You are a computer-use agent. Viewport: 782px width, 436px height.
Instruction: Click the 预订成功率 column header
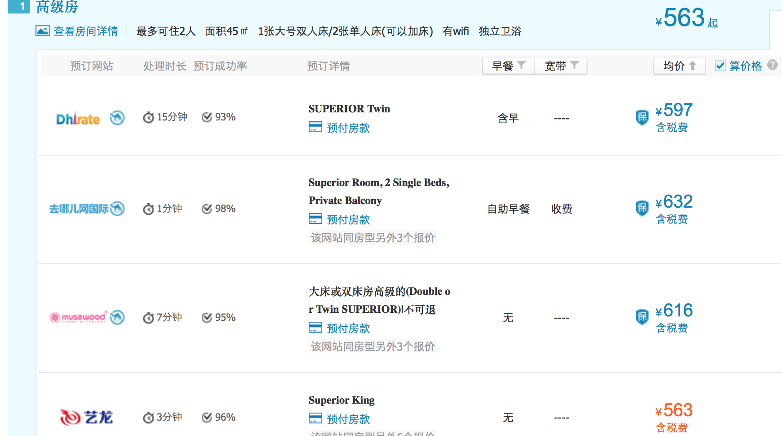pyautogui.click(x=220, y=66)
